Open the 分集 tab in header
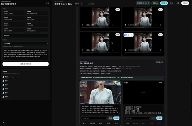The image size is (192, 126). (x=178, y=3)
